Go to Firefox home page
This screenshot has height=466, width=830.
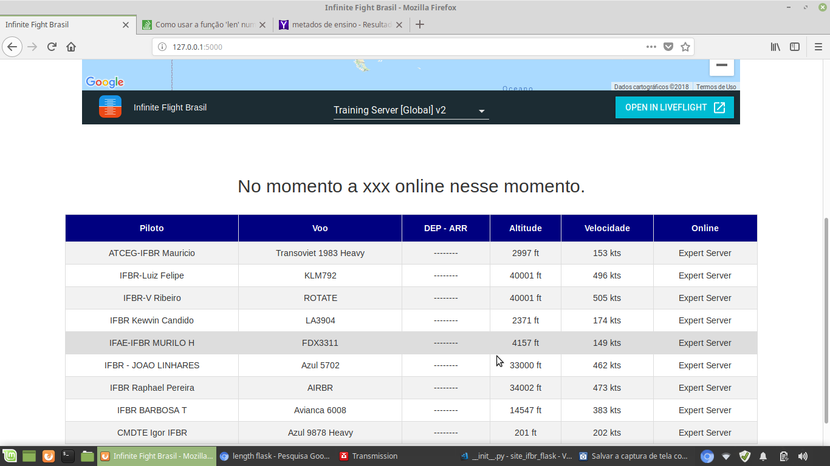[x=71, y=47]
